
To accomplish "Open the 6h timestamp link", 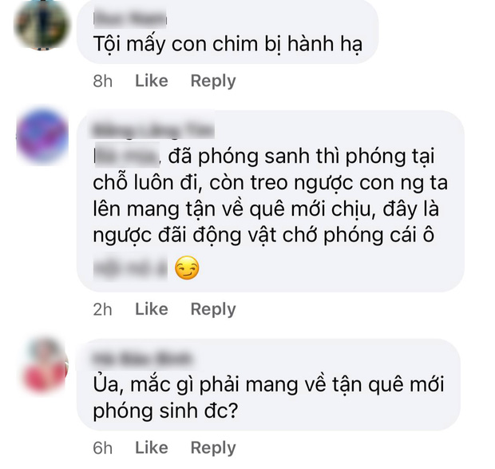I will 103,448.
